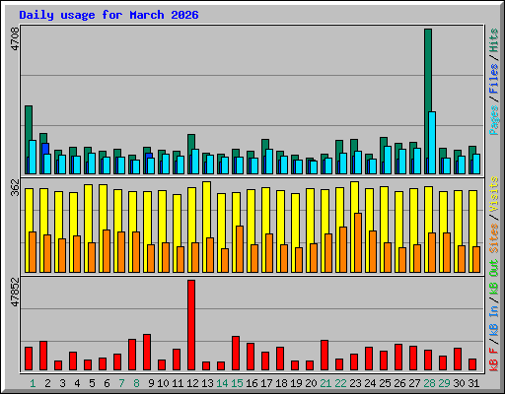The width and height of the screenshot is (505, 394).
Task: Click the 362 axis maximum label
Action: 15,187
